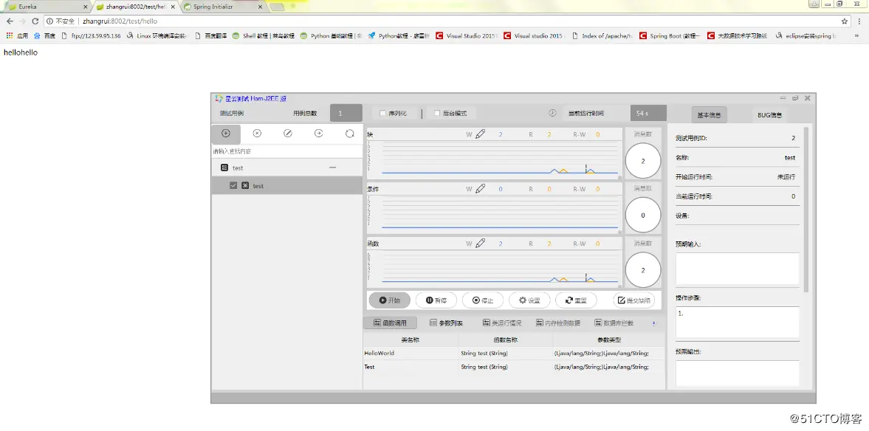Image resolution: width=869 pixels, height=431 pixels.
Task: Open the BUG信息 tab
Action: [x=770, y=115]
